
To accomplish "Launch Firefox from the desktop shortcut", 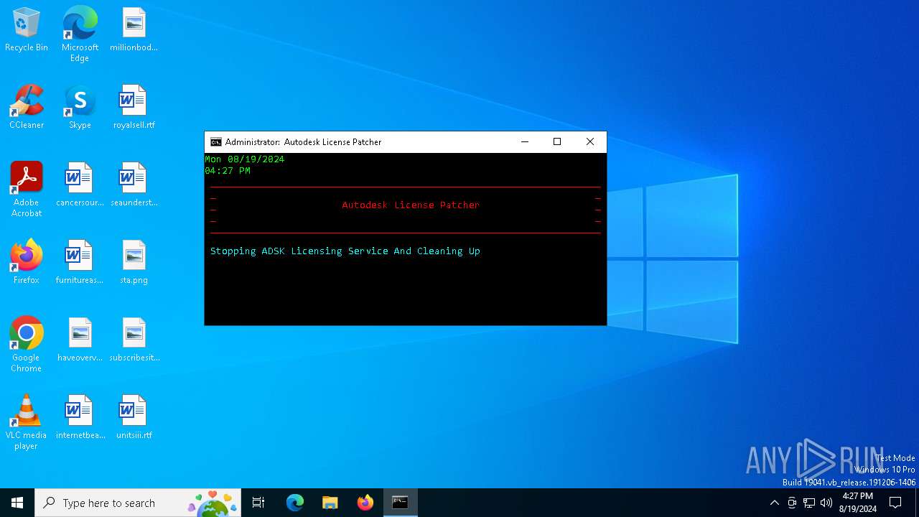I will (27, 262).
